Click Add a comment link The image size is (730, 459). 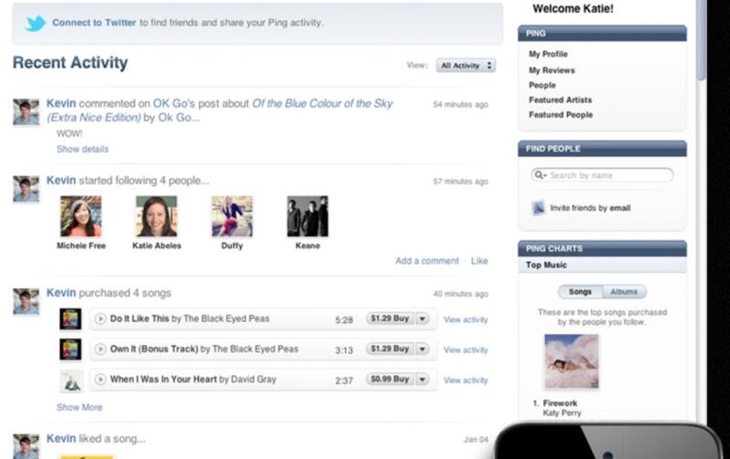[x=427, y=261]
